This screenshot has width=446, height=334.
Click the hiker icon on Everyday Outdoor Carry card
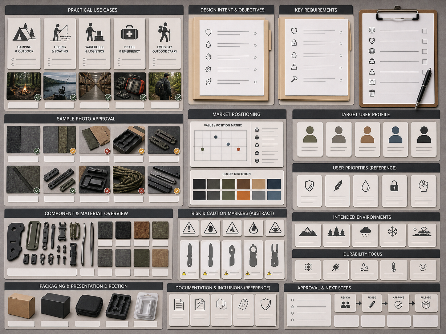(x=164, y=32)
